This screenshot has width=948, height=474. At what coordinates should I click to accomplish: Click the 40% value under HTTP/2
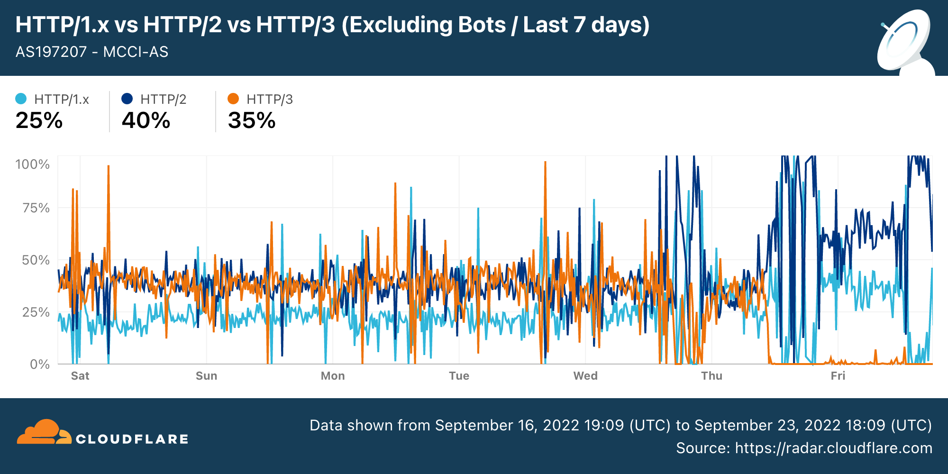(146, 120)
